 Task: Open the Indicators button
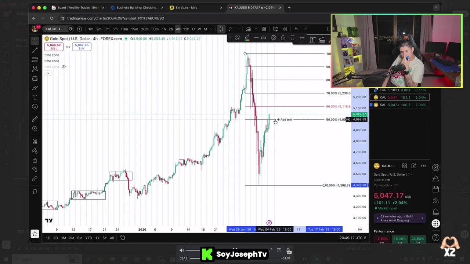[x=249, y=29]
